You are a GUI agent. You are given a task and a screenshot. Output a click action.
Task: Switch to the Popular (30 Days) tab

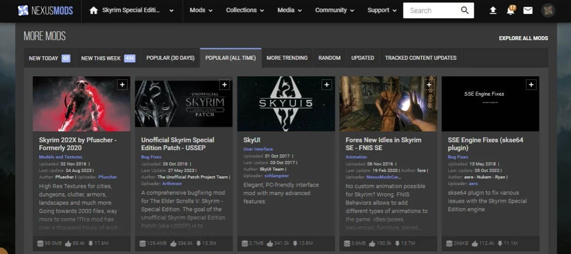click(171, 58)
